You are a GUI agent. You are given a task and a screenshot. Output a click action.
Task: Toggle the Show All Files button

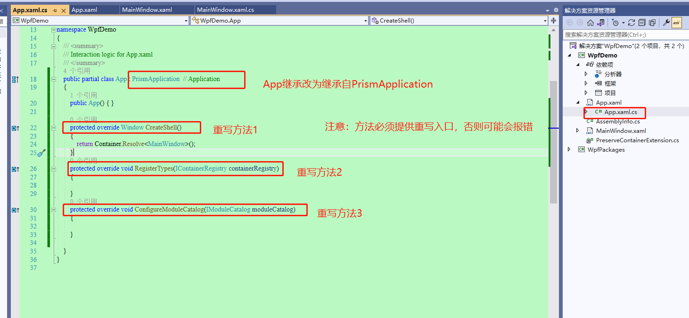click(652, 22)
